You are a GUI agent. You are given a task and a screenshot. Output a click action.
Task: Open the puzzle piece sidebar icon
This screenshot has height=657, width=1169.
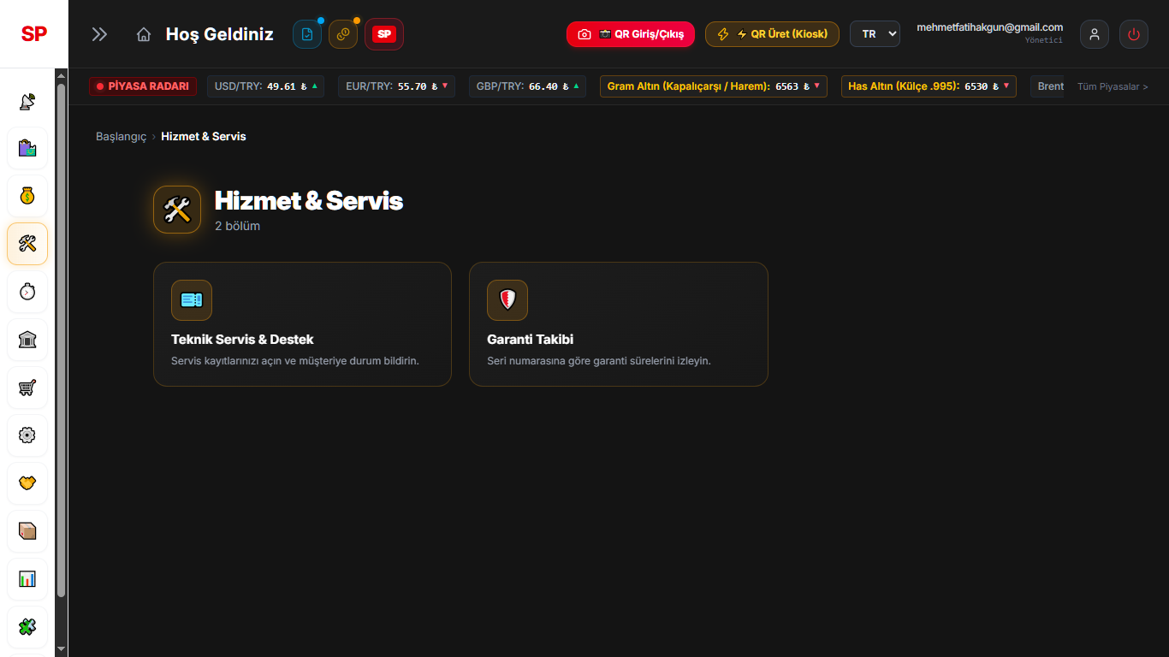tap(27, 627)
